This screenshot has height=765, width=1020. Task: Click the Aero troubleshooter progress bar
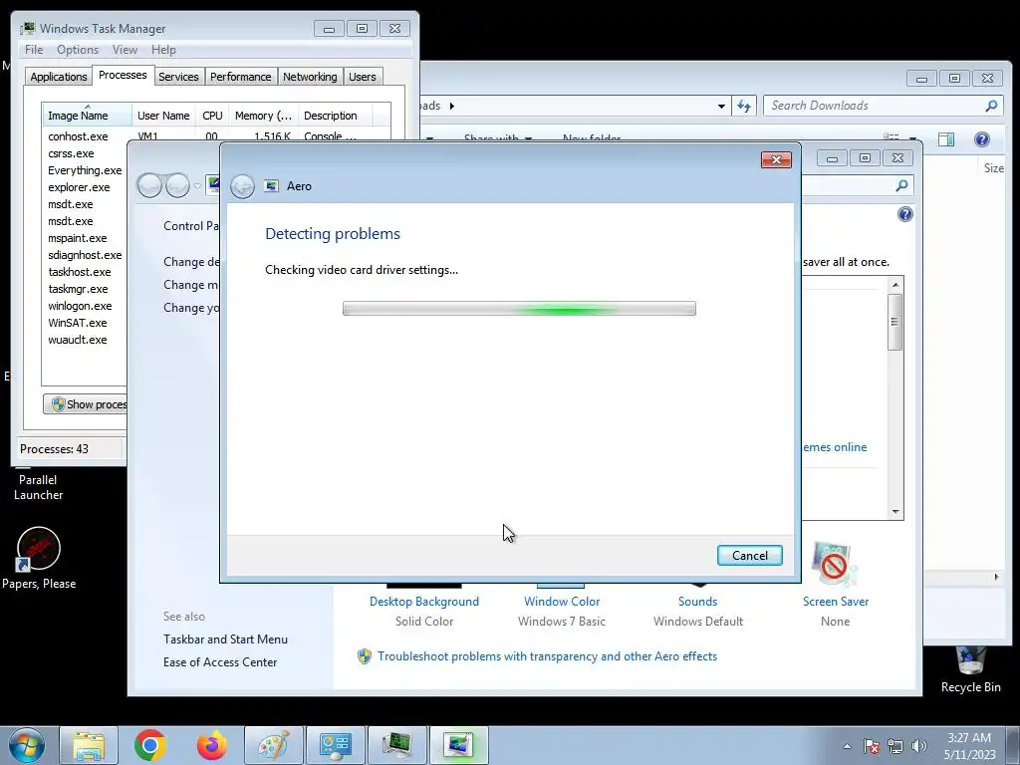tap(519, 309)
